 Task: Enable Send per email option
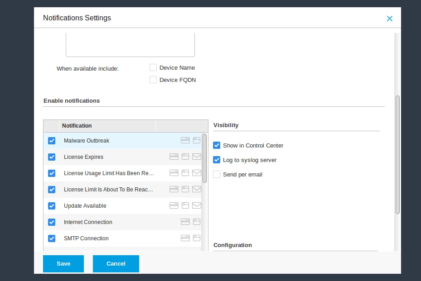(217, 175)
